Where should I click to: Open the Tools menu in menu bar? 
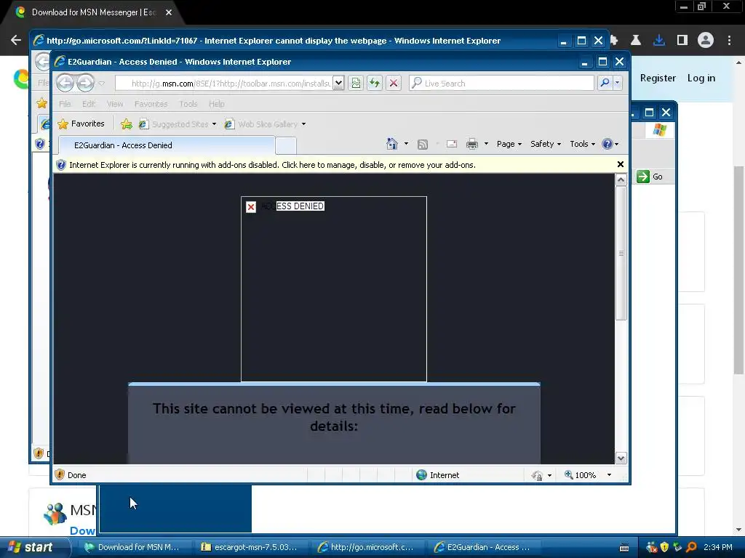188,104
